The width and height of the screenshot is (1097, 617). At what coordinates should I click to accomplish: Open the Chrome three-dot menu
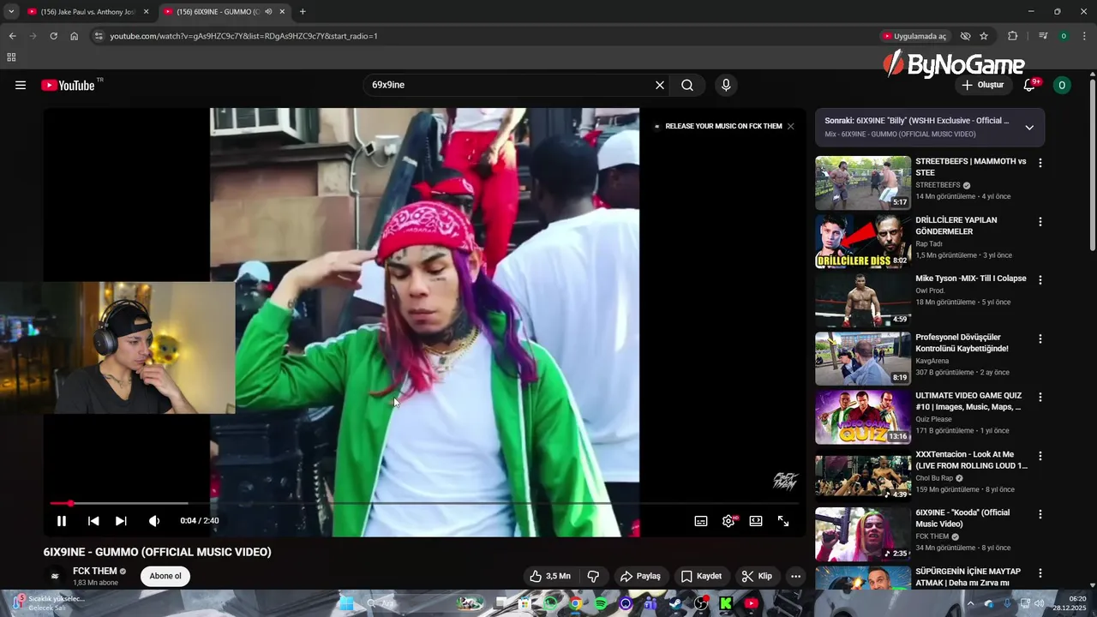[1084, 36]
